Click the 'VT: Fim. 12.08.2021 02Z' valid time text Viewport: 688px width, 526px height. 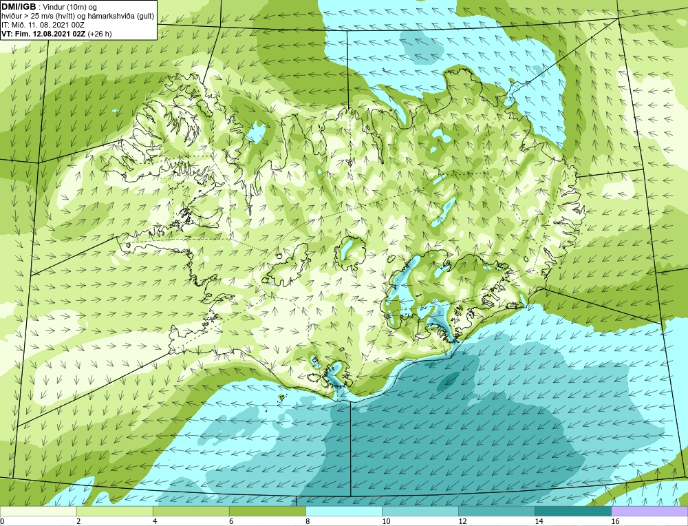[x=43, y=34]
